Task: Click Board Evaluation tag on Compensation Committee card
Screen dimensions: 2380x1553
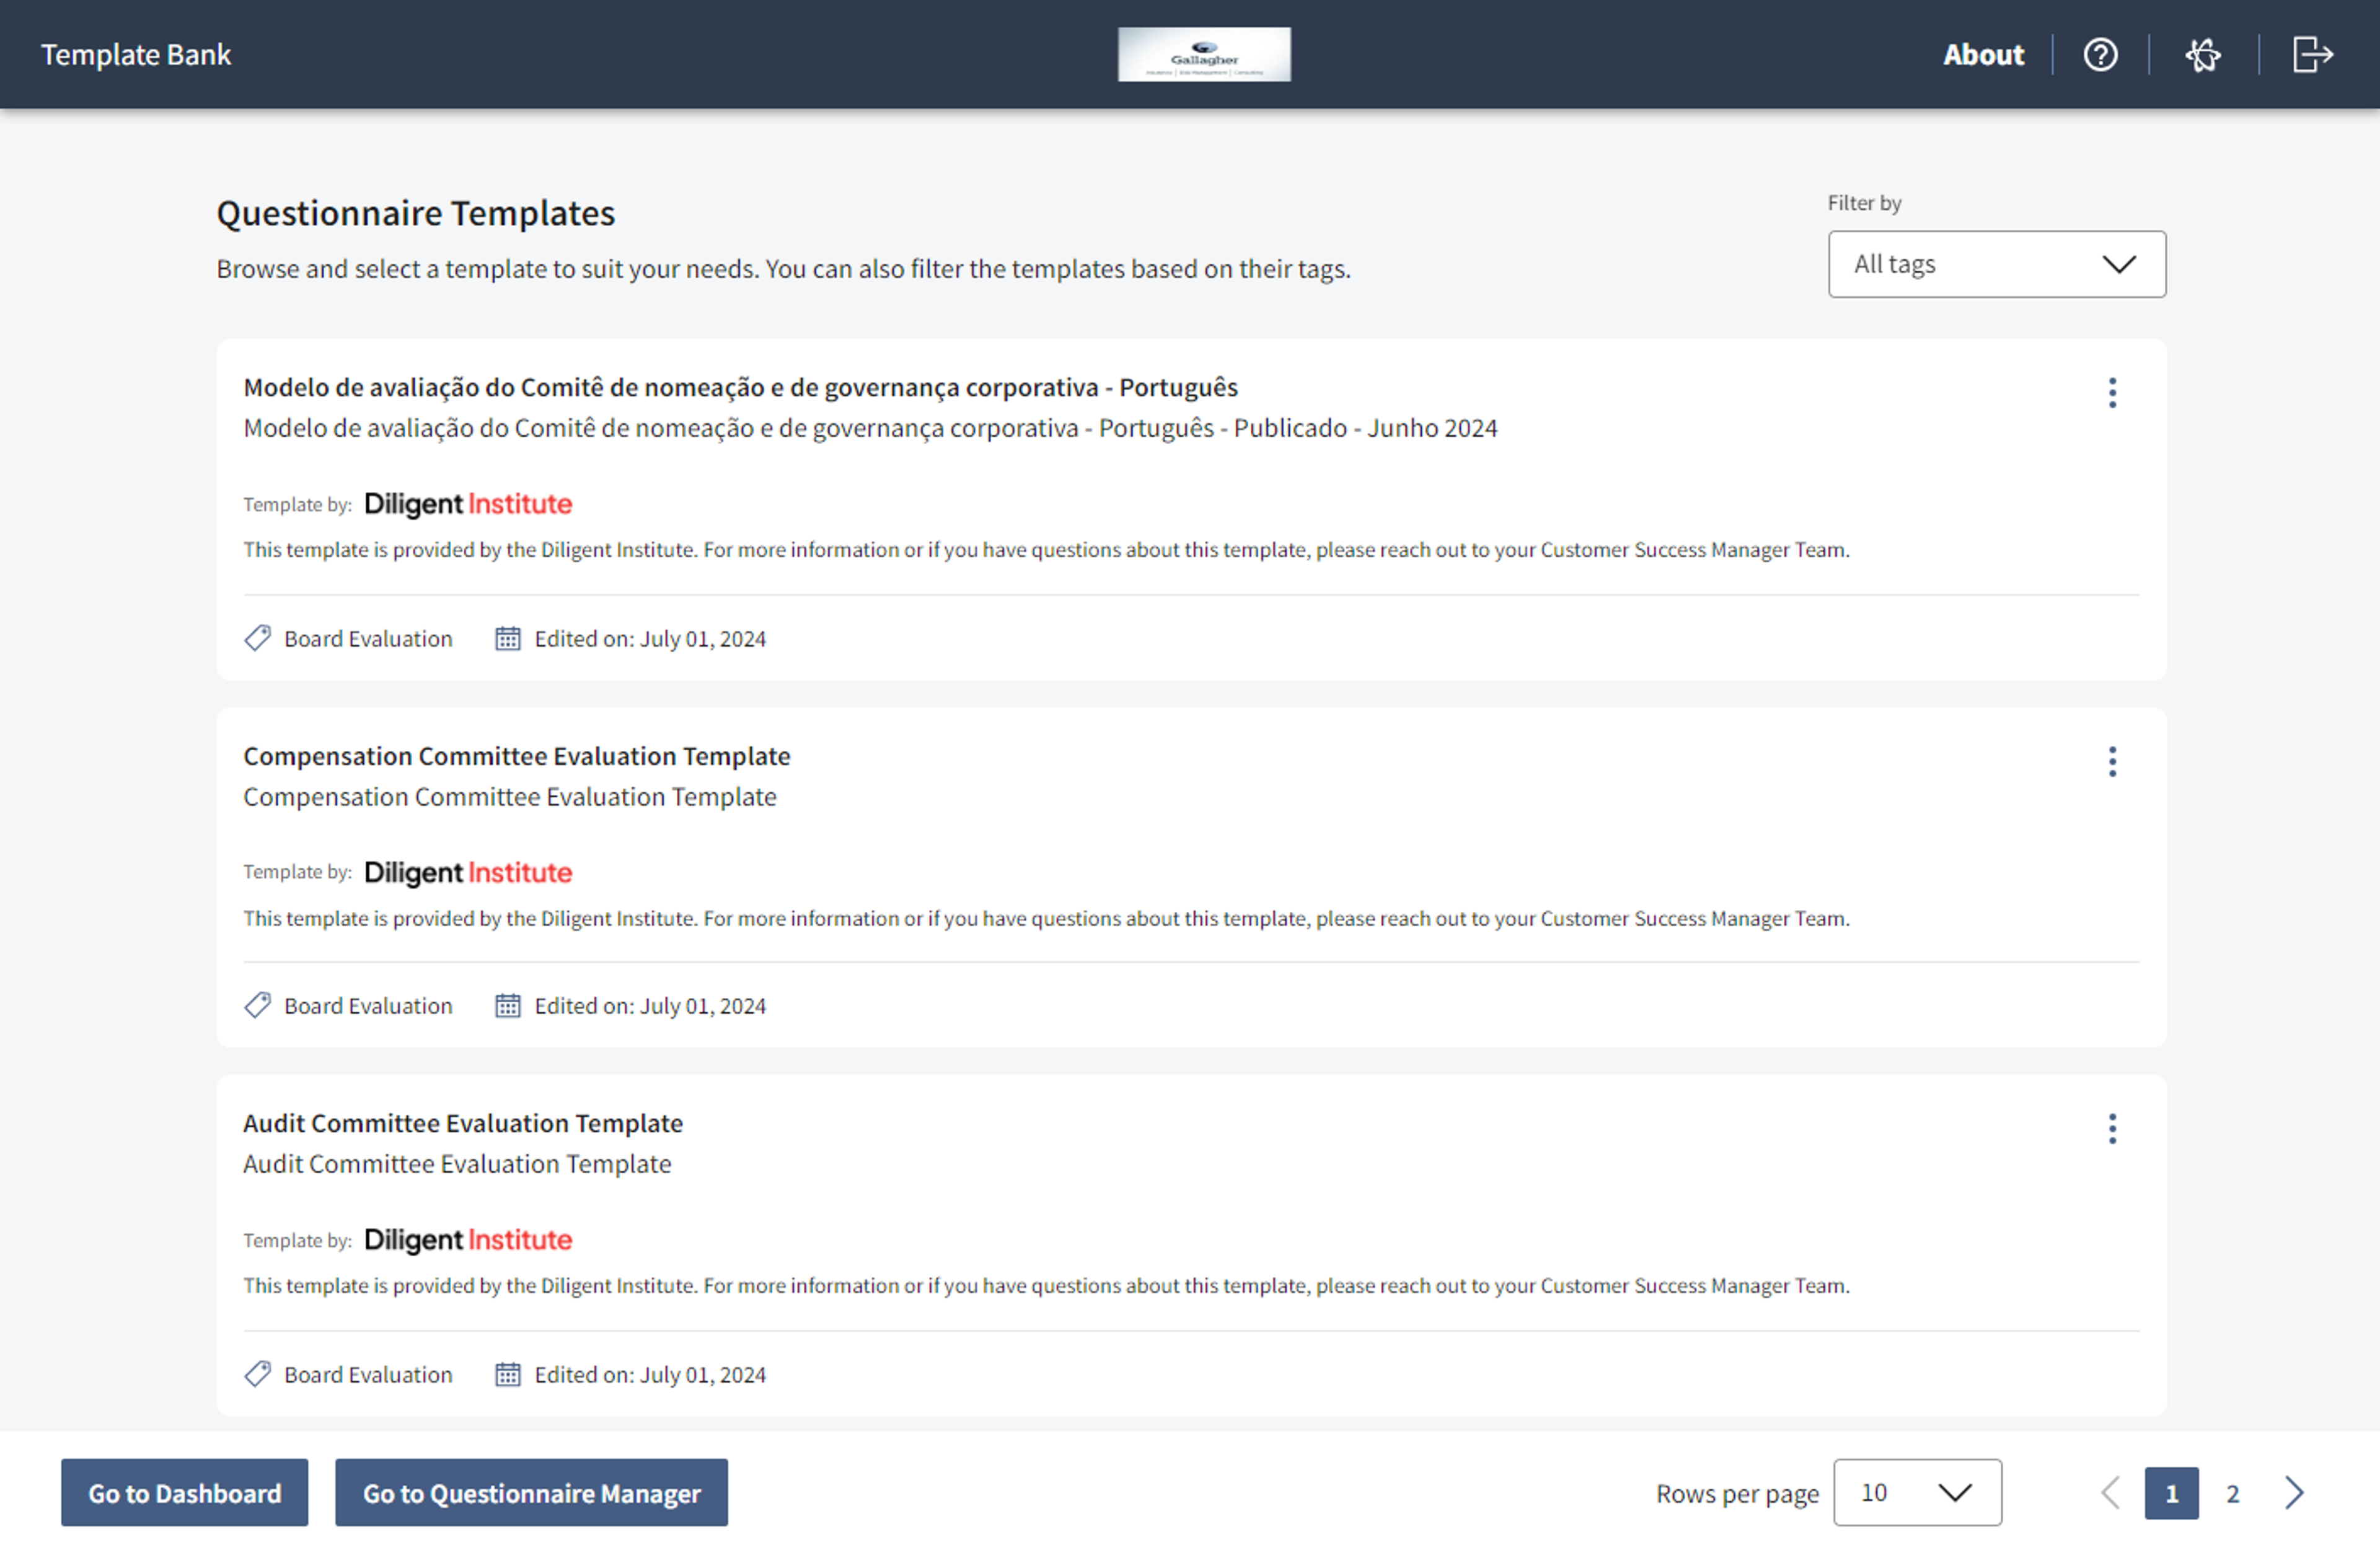Action: click(x=368, y=1007)
